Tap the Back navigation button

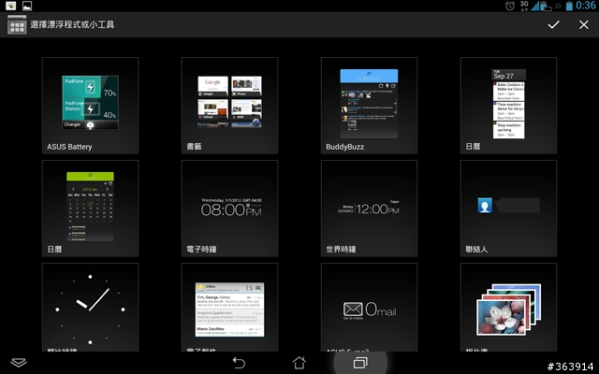point(239,363)
